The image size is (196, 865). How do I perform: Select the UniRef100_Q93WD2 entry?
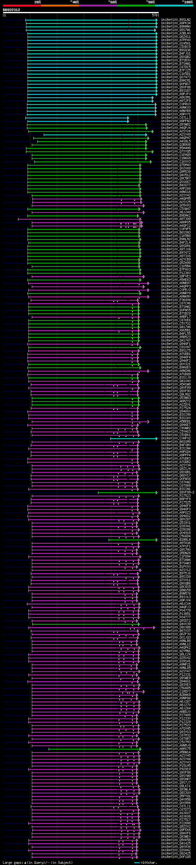pos(176,124)
